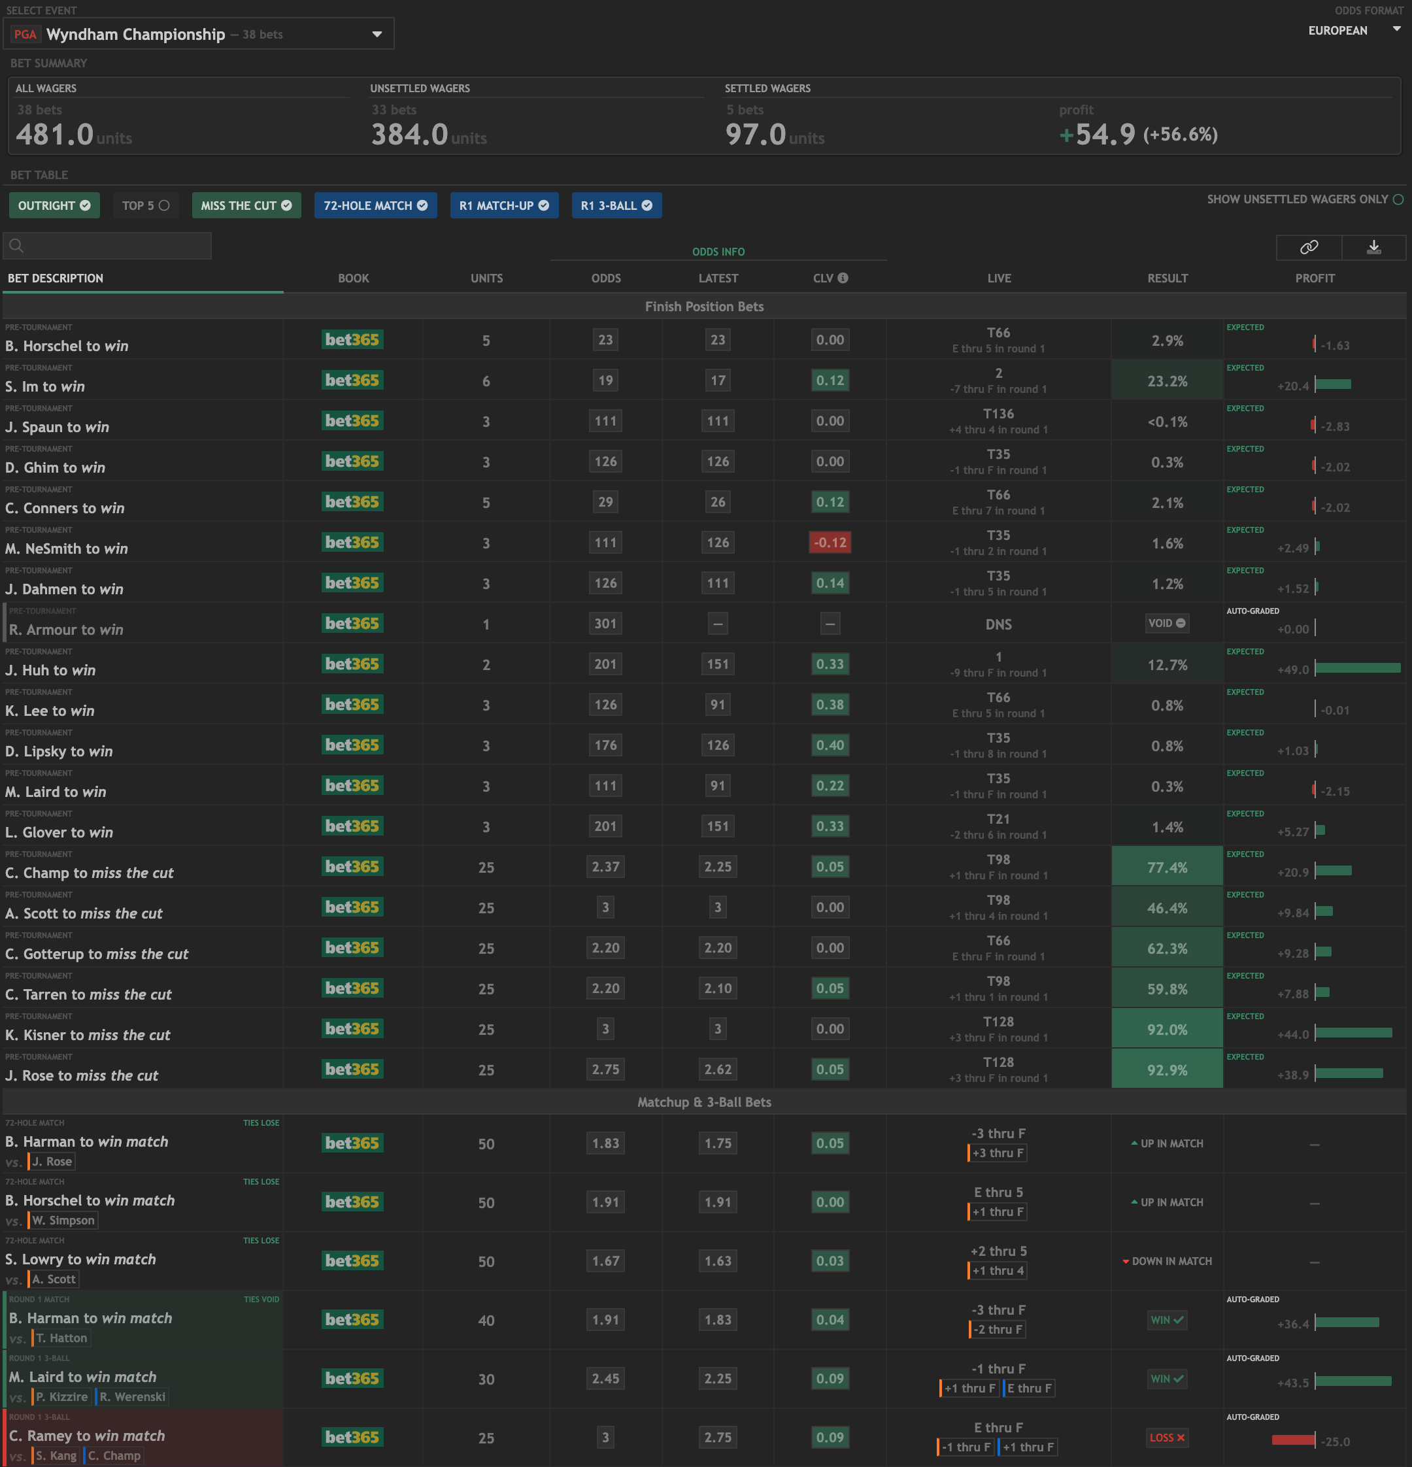Screen dimensions: 1412x1467
Task: Click the VOID badge for R. Armour
Action: 1167,623
